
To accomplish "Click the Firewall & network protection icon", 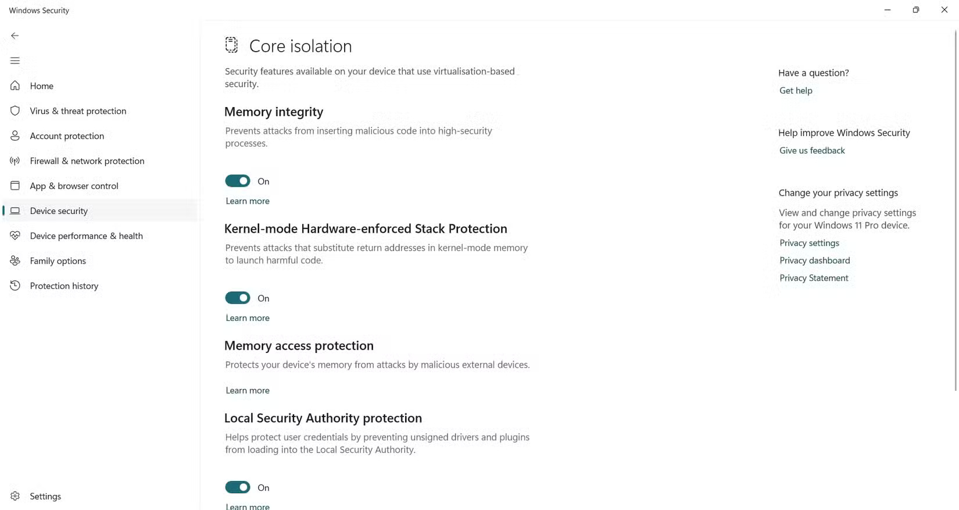I will pyautogui.click(x=15, y=161).
